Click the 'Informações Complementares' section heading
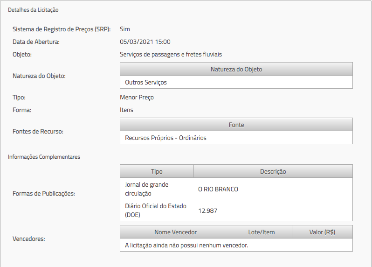The width and height of the screenshot is (372, 267). point(44,157)
